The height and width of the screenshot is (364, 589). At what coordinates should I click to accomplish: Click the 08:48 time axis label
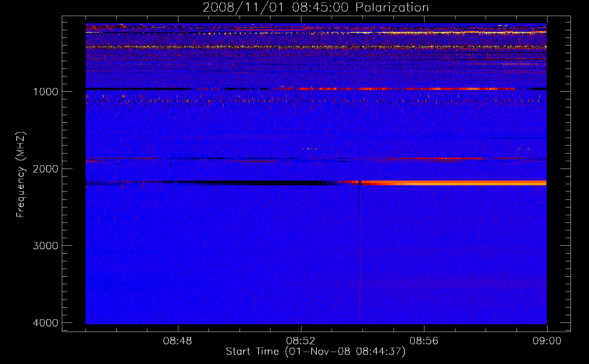click(x=178, y=341)
